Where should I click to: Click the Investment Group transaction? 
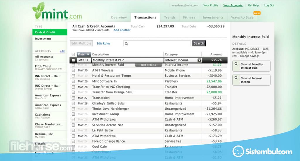(x=105, y=114)
